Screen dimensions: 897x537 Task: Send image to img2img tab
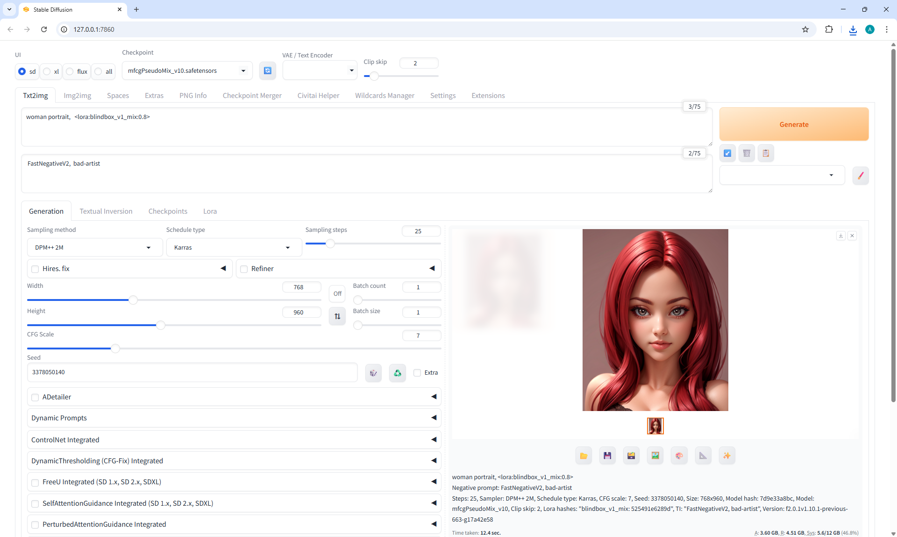click(655, 456)
